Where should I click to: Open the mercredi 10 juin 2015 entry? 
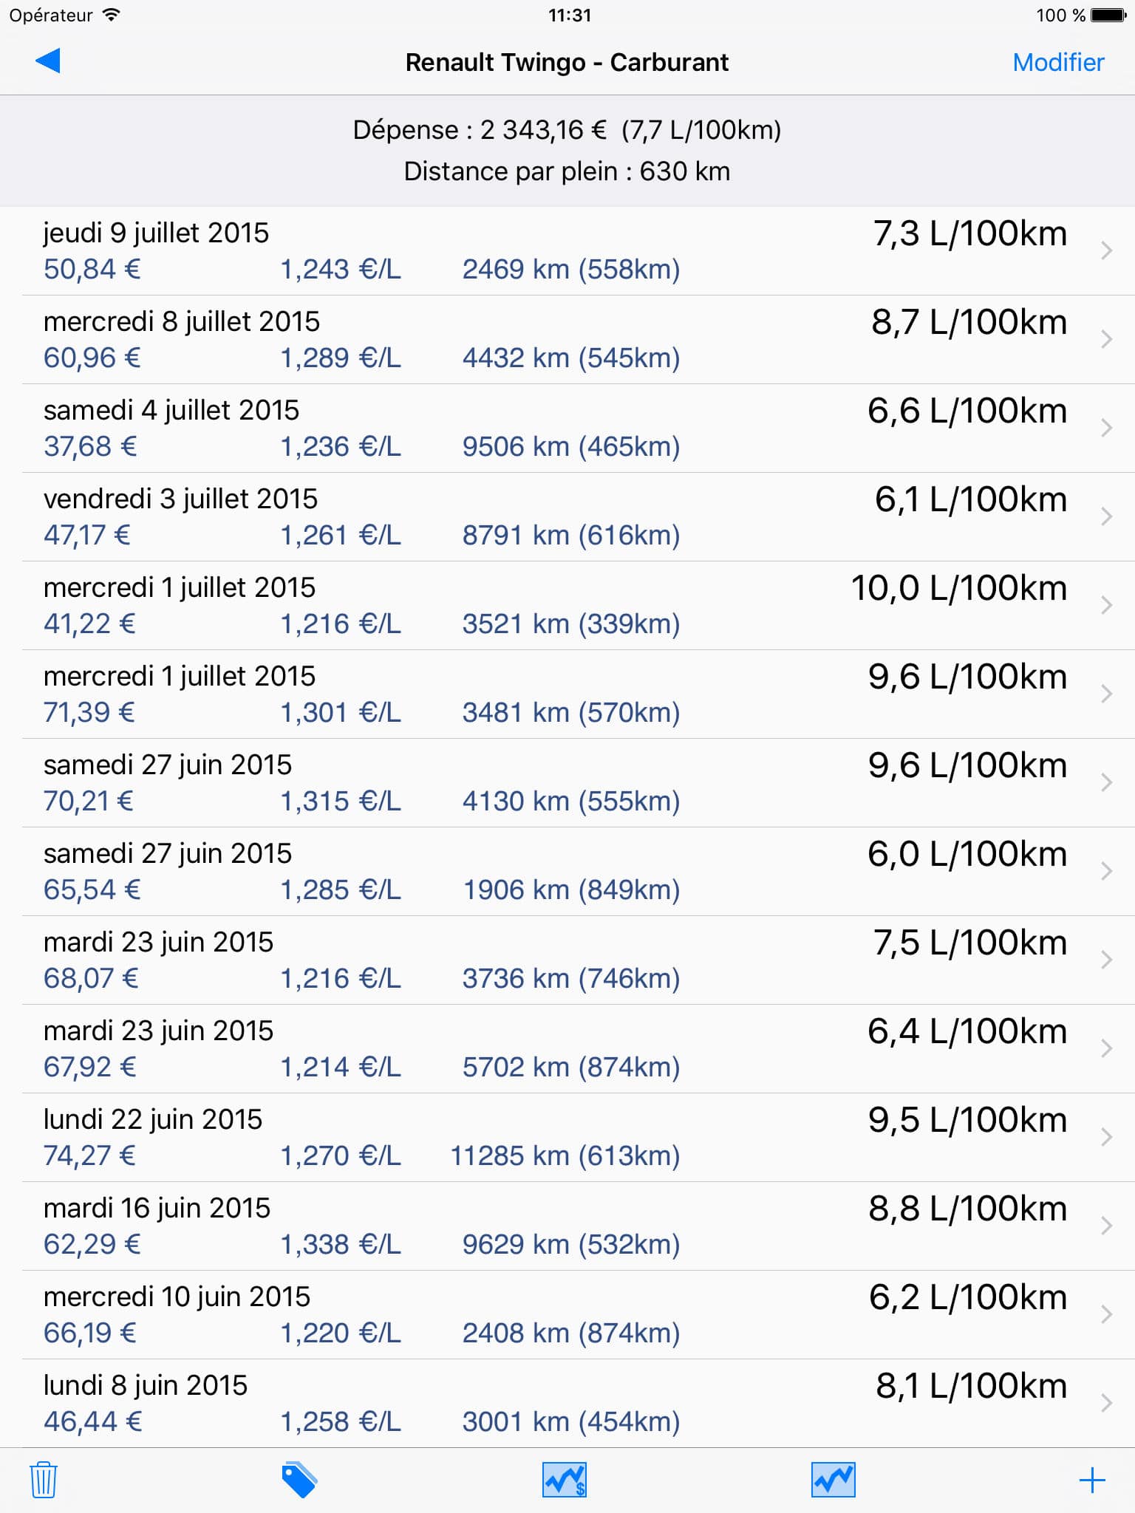click(567, 1315)
